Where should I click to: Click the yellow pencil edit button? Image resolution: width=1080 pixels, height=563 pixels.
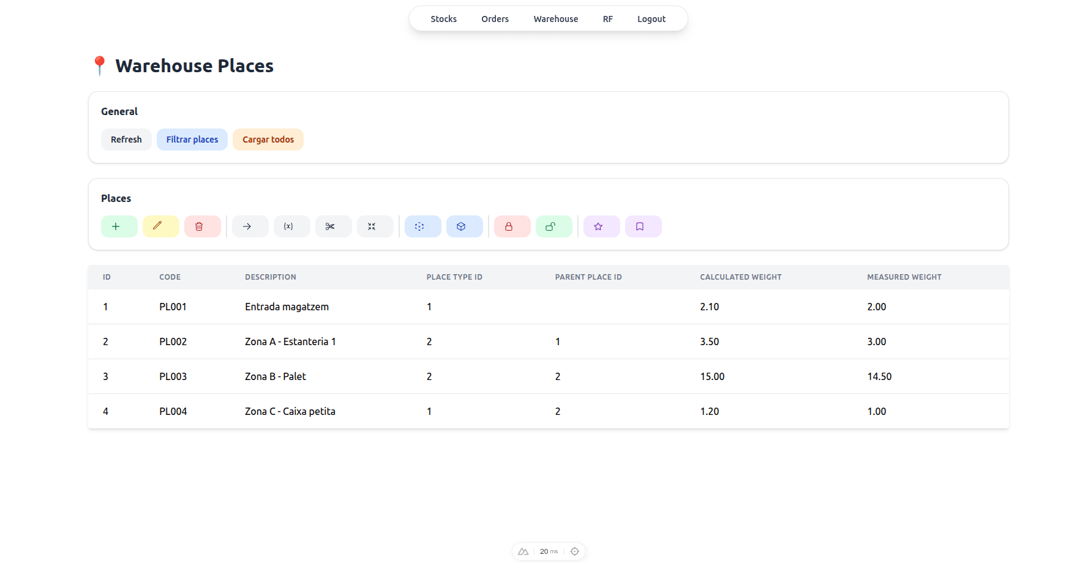(x=160, y=226)
